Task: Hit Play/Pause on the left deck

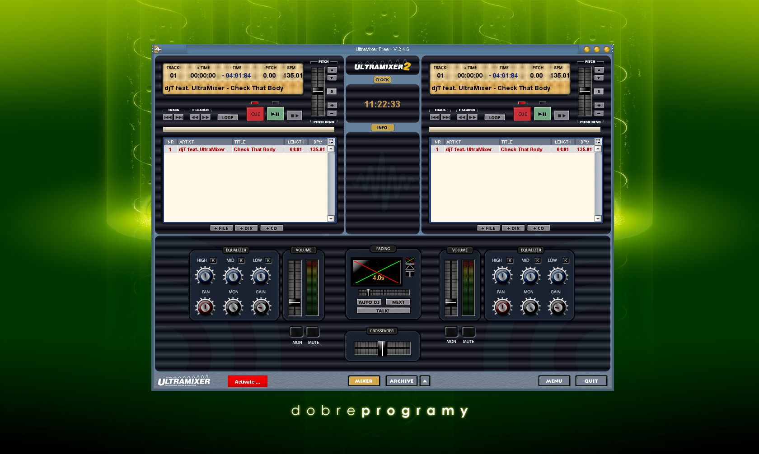Action: (275, 114)
